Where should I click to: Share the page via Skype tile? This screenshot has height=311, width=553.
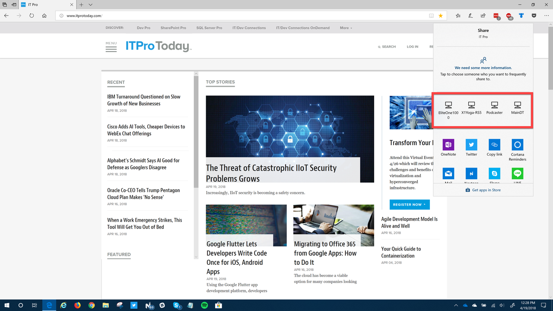495,176
